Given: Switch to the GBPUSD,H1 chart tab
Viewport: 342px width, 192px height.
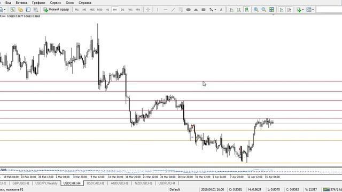Looking at the screenshot, I should coord(21,183).
